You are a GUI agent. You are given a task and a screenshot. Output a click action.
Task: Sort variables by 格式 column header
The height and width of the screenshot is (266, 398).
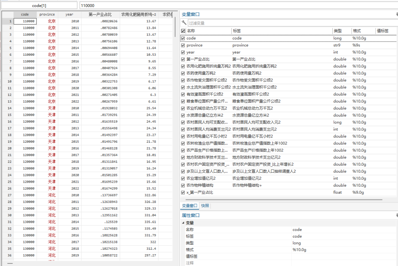tap(363, 31)
